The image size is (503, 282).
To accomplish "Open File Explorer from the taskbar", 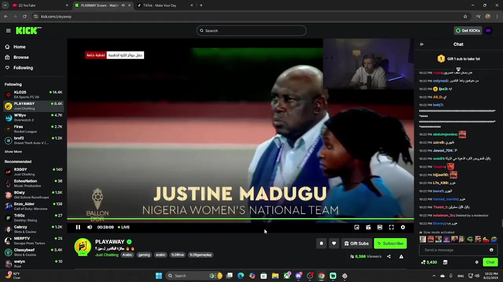I will pos(275,276).
